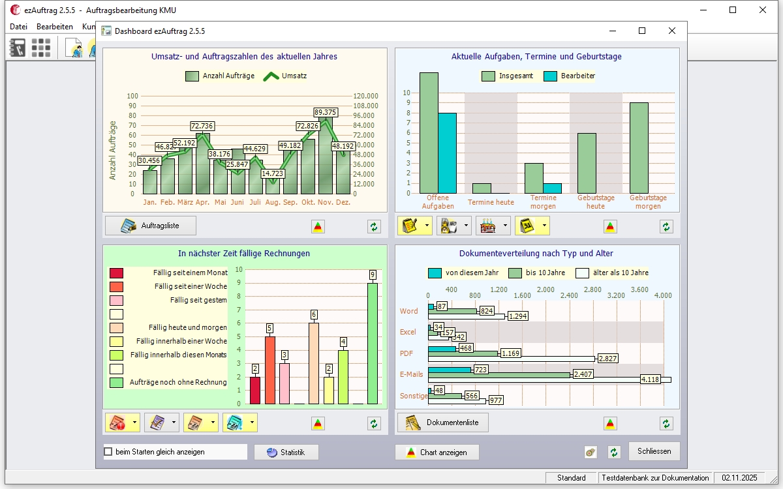Viewport: 783px width, 489px height.
Task: Expand dropdown arrow next to calendar 31 icon
Action: (x=544, y=226)
